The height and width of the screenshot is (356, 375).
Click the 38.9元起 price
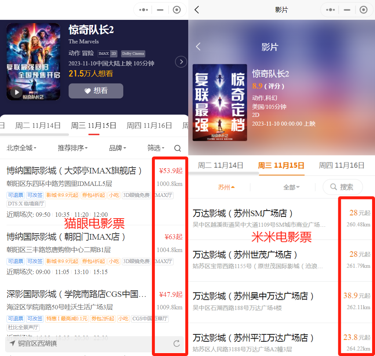[357, 296]
